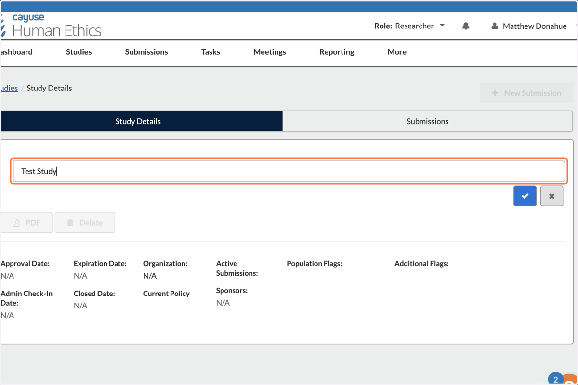Screen dimensions: 578x385
Task: Switch to the Study Details tab
Action: pyautogui.click(x=142, y=121)
